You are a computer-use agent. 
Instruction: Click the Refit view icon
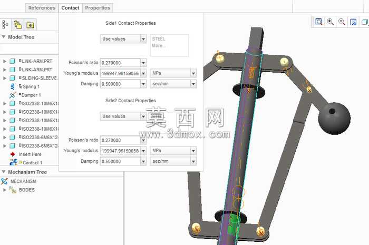pyautogui.click(x=318, y=22)
